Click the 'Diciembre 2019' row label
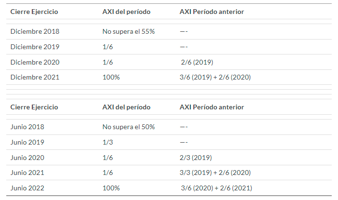The width and height of the screenshot is (338, 200). coord(35,47)
